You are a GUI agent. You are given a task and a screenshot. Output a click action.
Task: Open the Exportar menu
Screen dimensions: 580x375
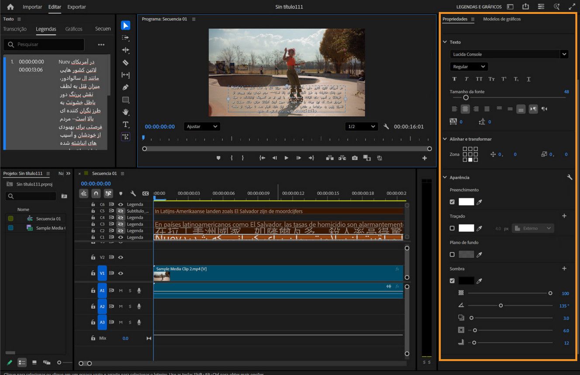[x=76, y=7]
